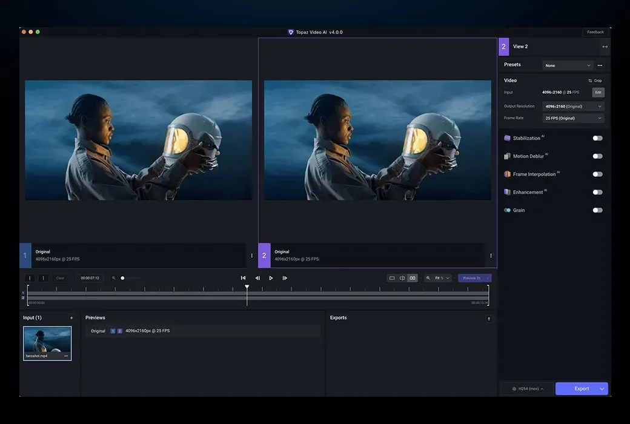The width and height of the screenshot is (630, 424).
Task: Turn on the Enhancement AI toggle
Action: (597, 192)
